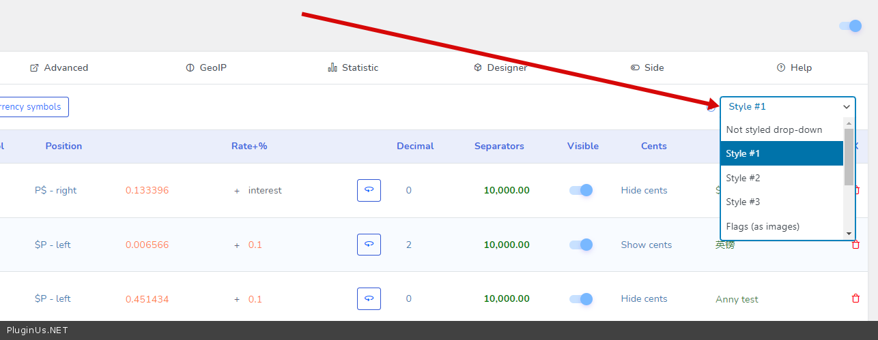Go to the Designer tab
This screenshot has width=878, height=340.
(500, 67)
